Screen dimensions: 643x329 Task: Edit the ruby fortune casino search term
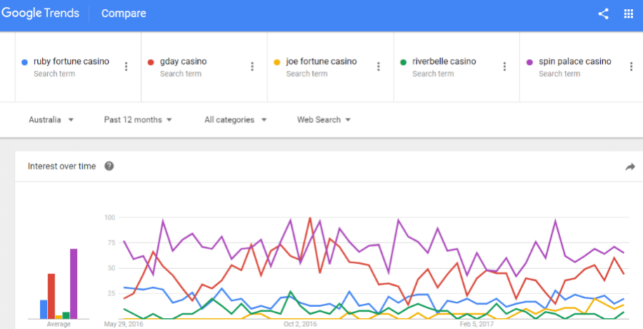pyautogui.click(x=71, y=62)
